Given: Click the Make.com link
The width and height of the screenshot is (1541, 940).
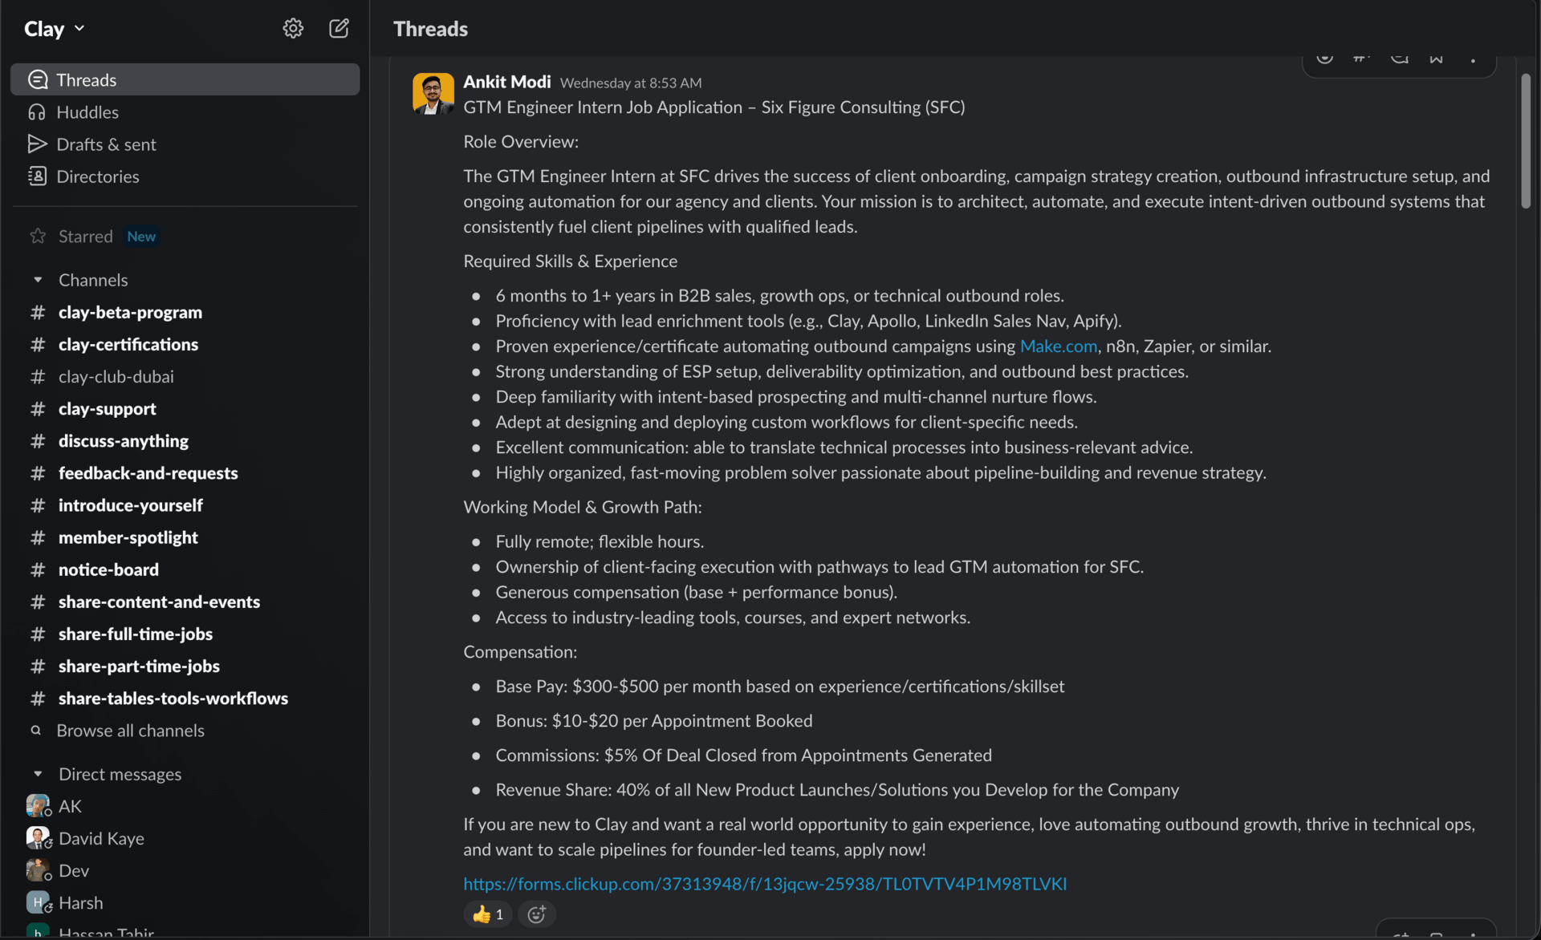Looking at the screenshot, I should 1058,346.
